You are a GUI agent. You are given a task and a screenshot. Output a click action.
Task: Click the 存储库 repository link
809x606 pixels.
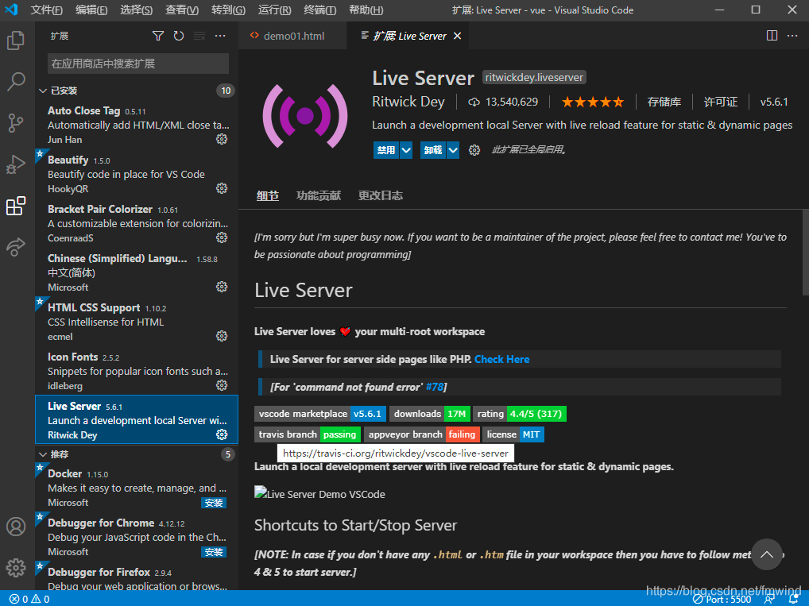[x=664, y=102]
